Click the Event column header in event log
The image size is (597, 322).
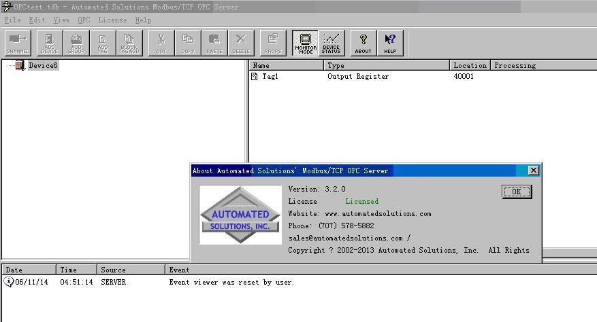click(381, 270)
